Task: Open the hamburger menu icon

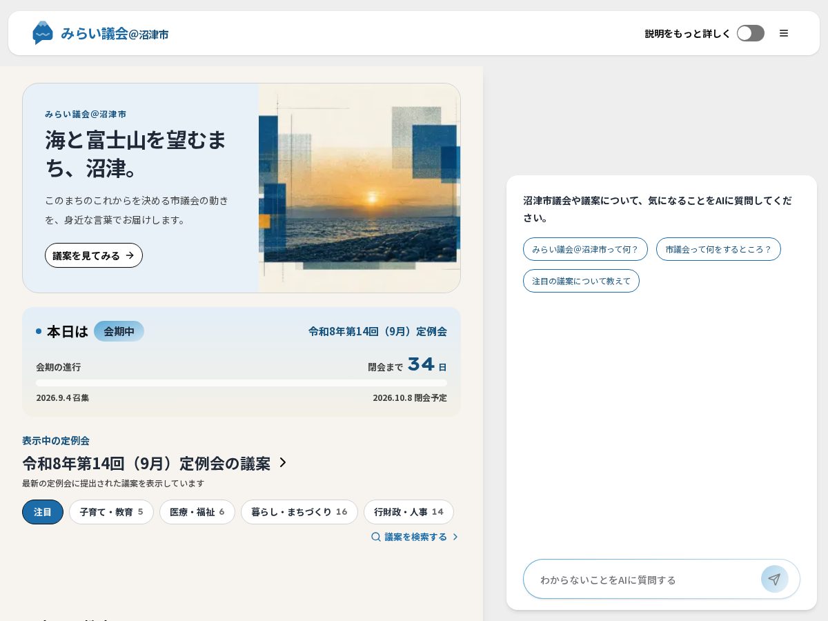Action: (x=784, y=33)
